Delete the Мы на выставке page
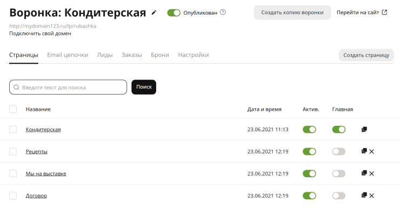 372,173
